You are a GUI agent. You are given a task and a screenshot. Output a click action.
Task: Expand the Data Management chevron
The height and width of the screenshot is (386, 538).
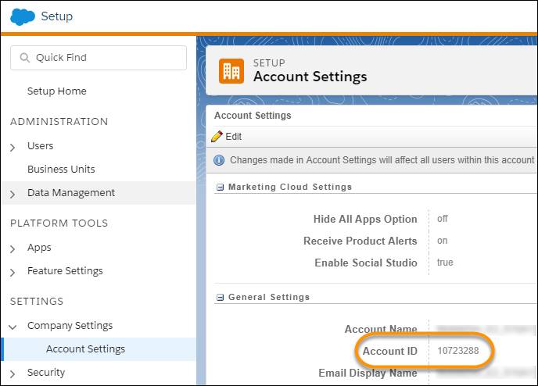click(13, 195)
